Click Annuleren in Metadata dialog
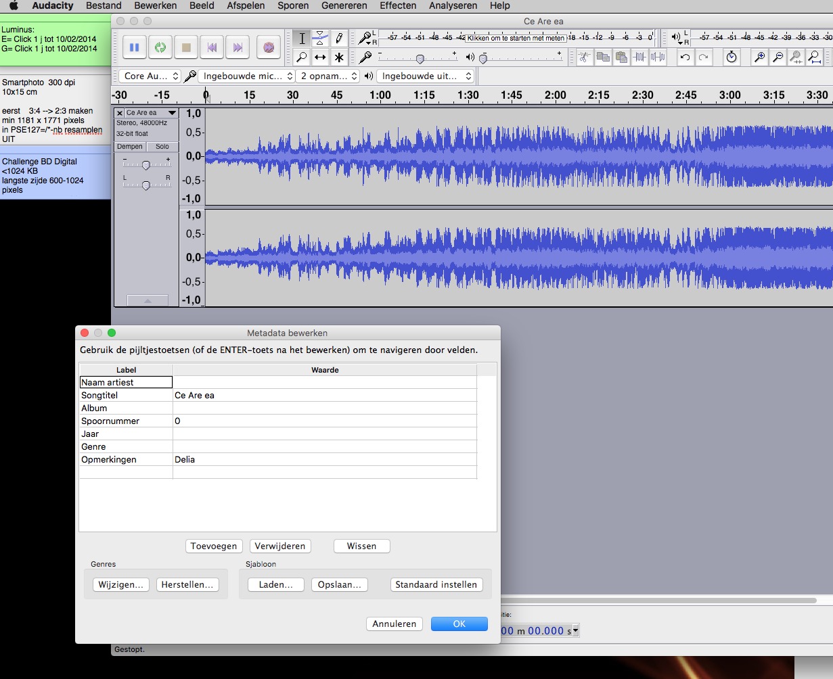 [395, 624]
